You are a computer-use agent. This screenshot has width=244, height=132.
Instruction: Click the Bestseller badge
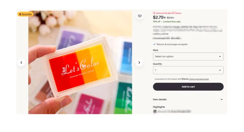(25, 14)
